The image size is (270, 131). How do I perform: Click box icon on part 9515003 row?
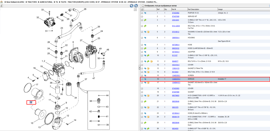pyautogui.click(x=148, y=72)
